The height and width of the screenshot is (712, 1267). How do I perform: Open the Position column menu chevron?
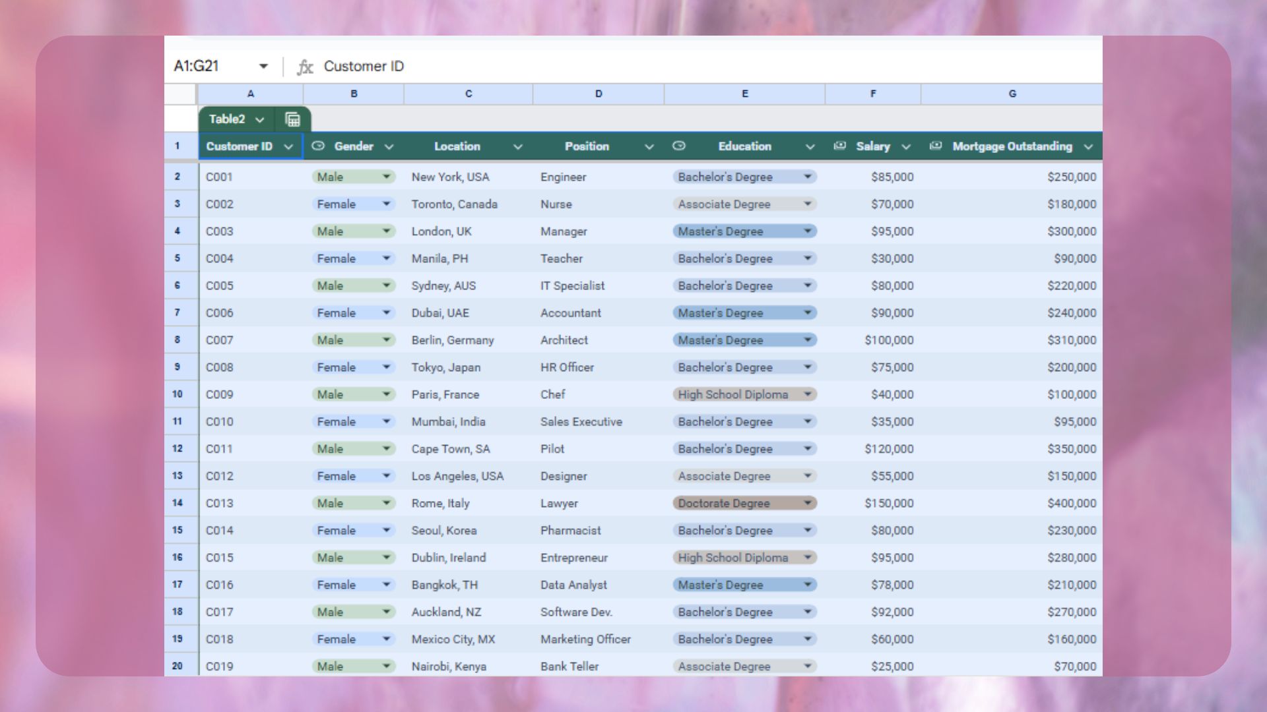(x=649, y=147)
